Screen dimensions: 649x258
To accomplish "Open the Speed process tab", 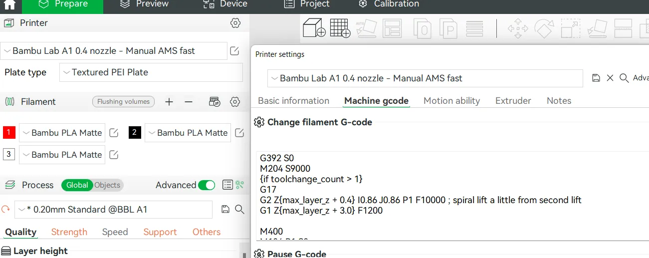I will [x=115, y=232].
